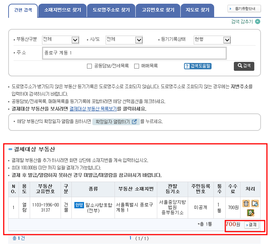Click the 열람 cell in 용도 column
The width and height of the screenshot is (274, 245).
25,208
